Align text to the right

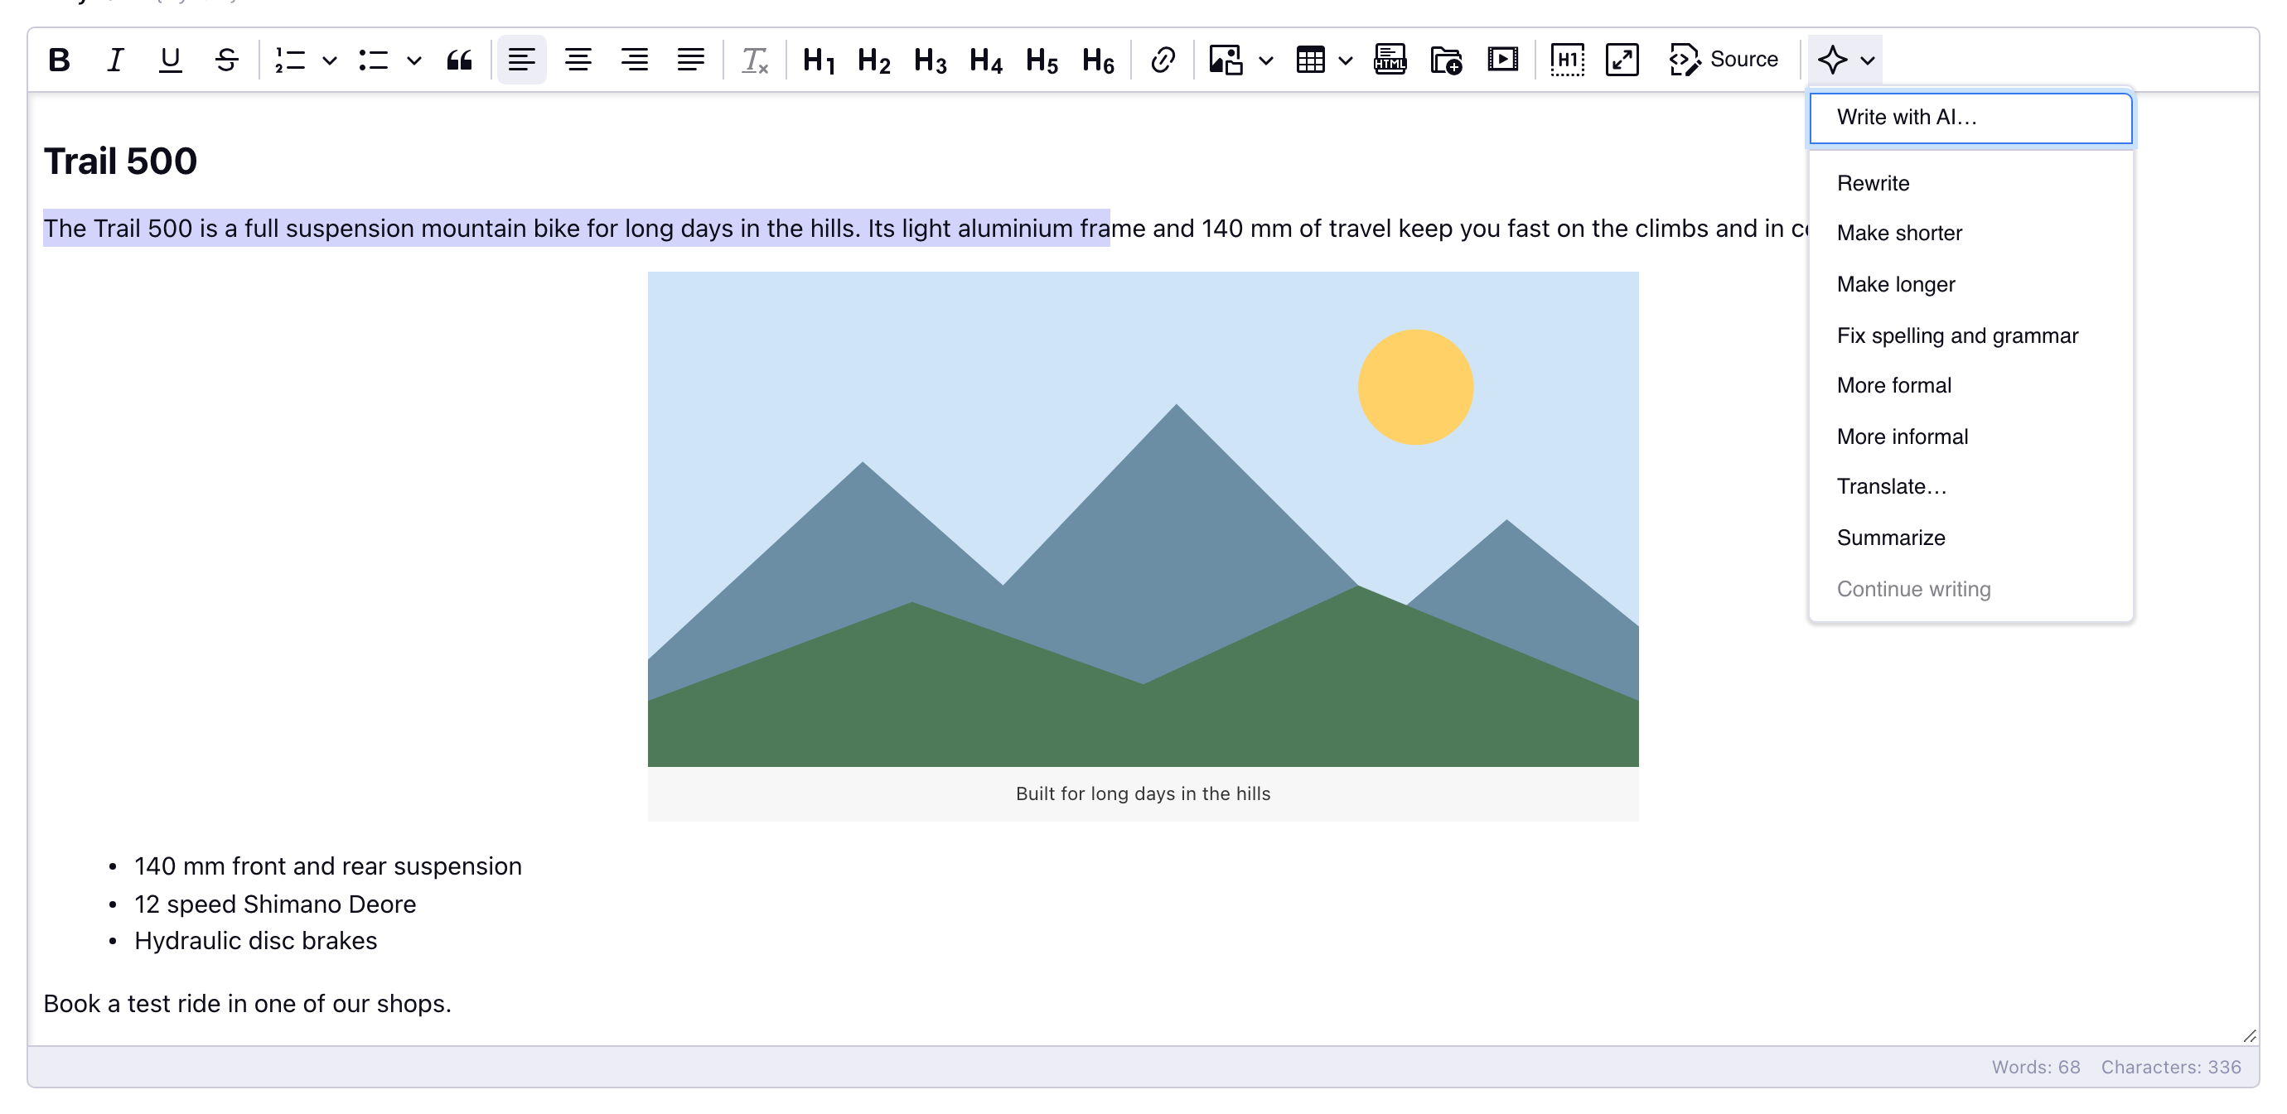pyautogui.click(x=634, y=60)
